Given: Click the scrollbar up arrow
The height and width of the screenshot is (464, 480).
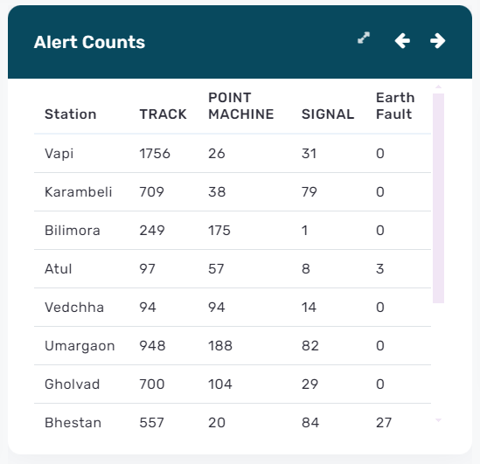Looking at the screenshot, I should (x=438, y=87).
